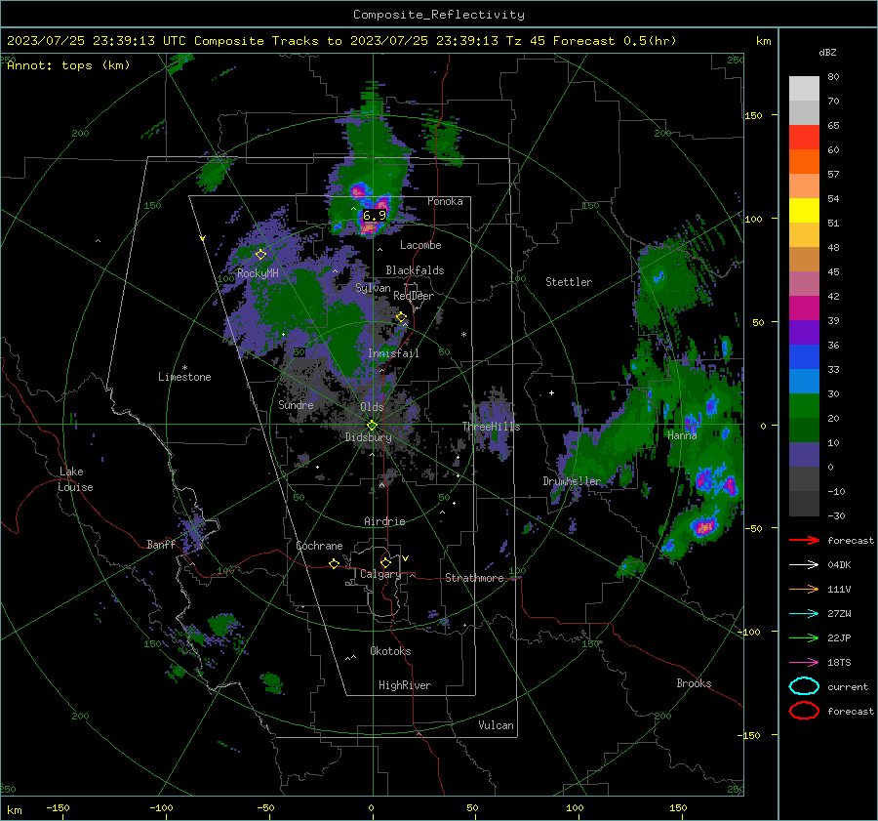Select the Brooks label
The height and width of the screenshot is (821, 878).
point(694,683)
